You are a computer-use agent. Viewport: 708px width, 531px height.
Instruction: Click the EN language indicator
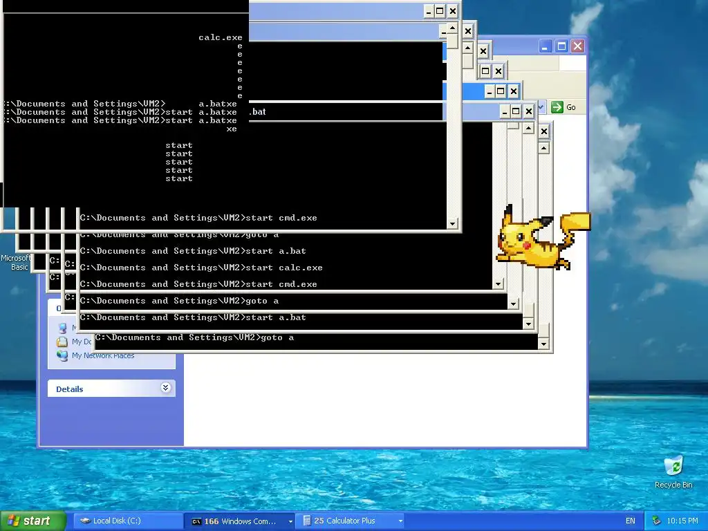(631, 521)
